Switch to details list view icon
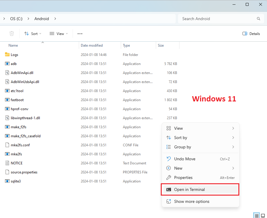267x218 pixels. (x=256, y=216)
